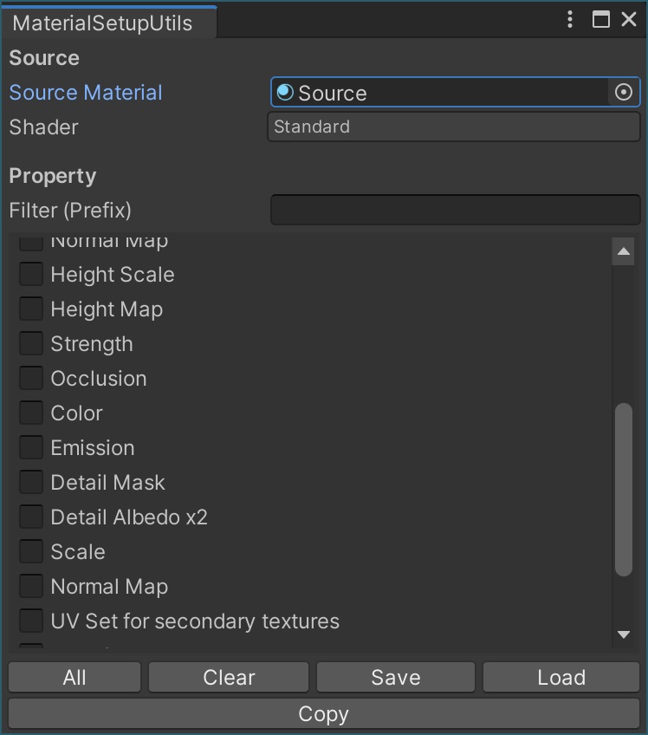Click the All button
This screenshot has height=735, width=648.
tap(75, 677)
